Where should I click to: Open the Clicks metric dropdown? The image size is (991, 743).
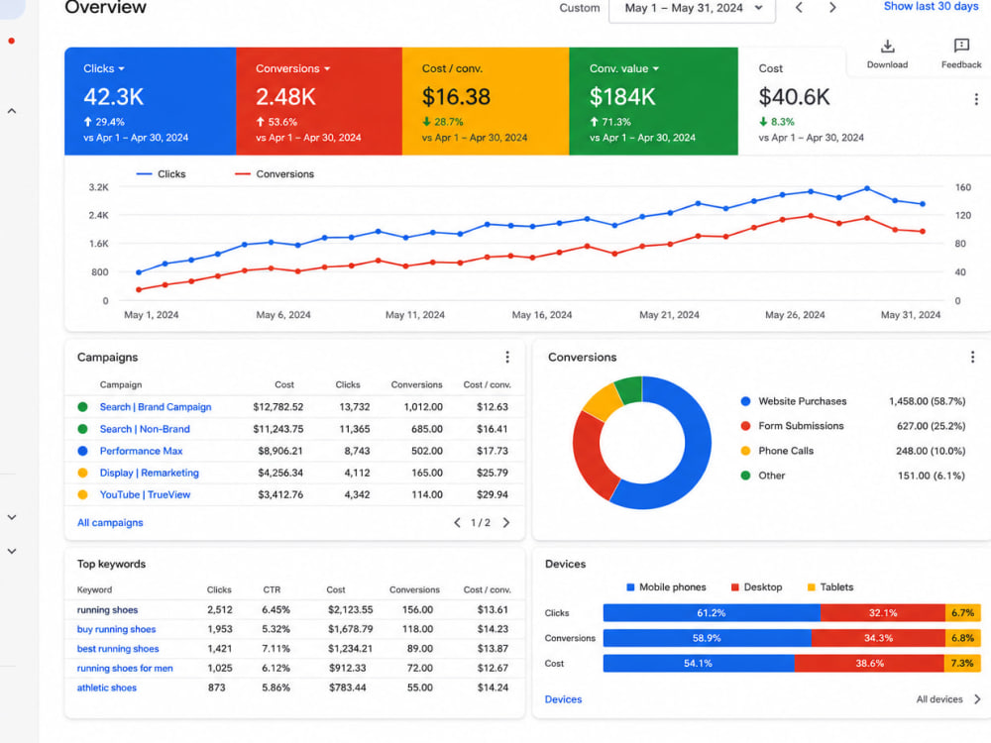pos(121,68)
